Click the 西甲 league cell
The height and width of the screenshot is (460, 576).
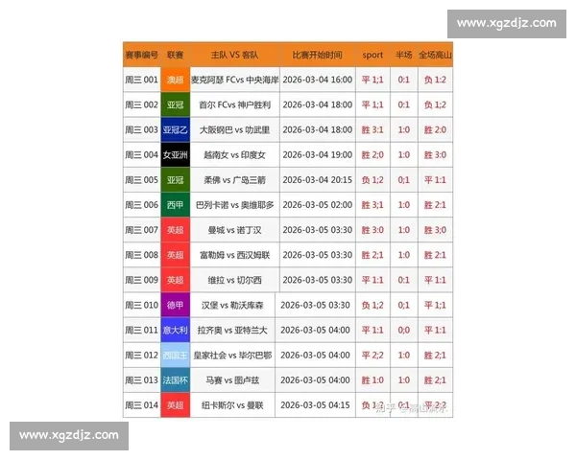[176, 205]
